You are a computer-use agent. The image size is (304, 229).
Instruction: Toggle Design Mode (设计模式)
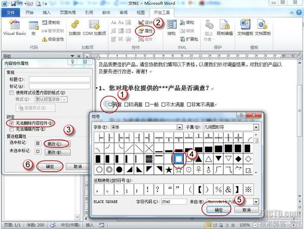point(145,22)
